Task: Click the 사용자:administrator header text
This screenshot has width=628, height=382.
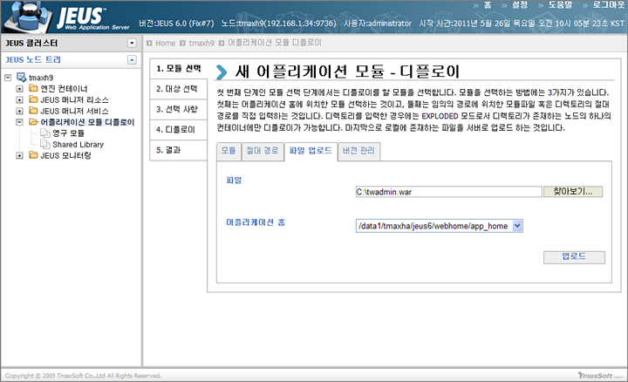Action: pos(378,24)
